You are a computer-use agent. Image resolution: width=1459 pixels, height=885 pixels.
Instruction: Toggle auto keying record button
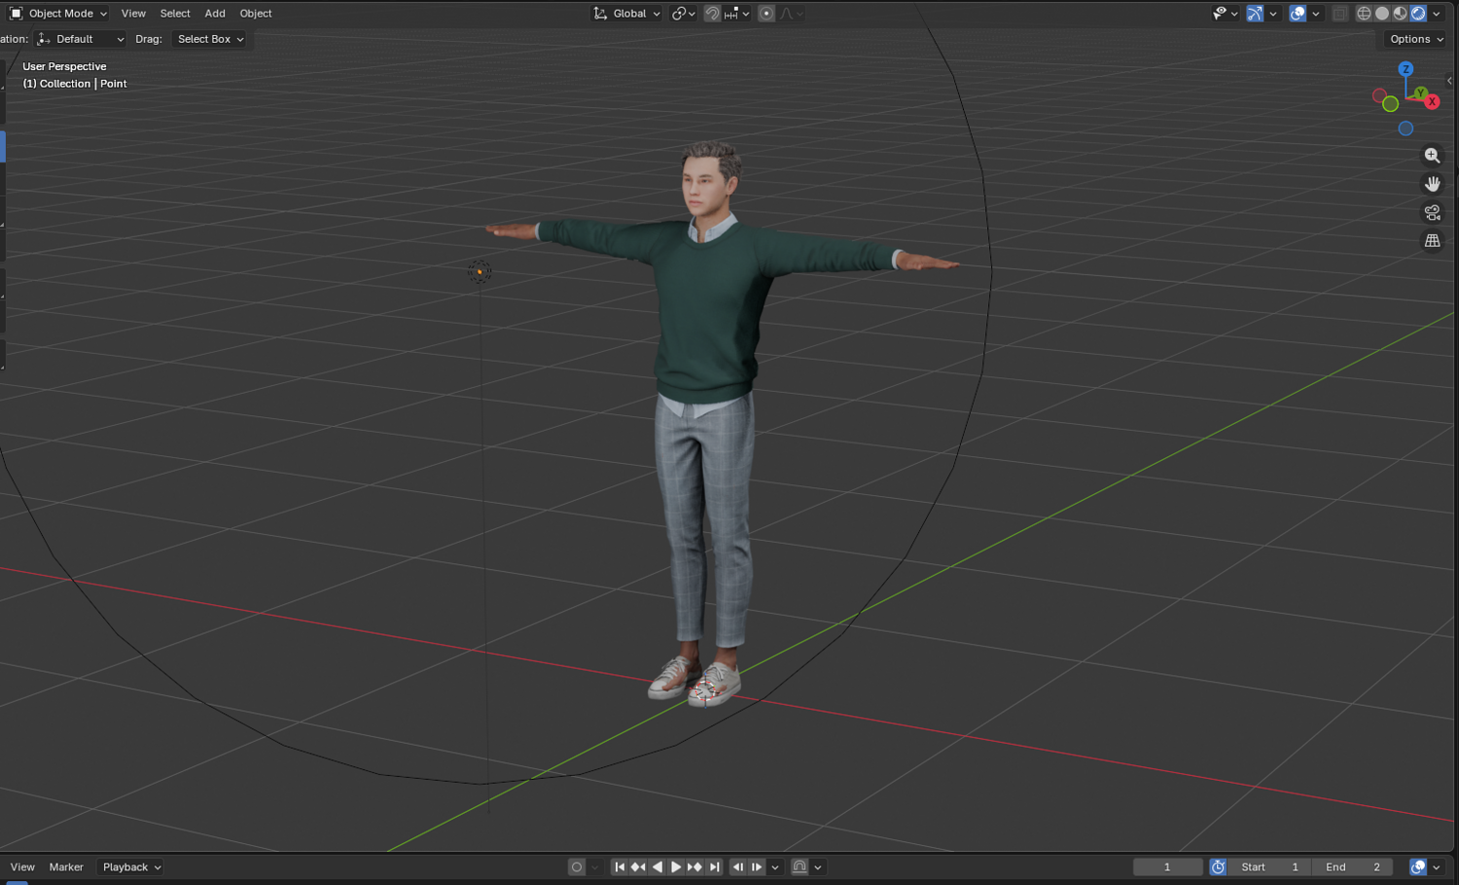[577, 867]
